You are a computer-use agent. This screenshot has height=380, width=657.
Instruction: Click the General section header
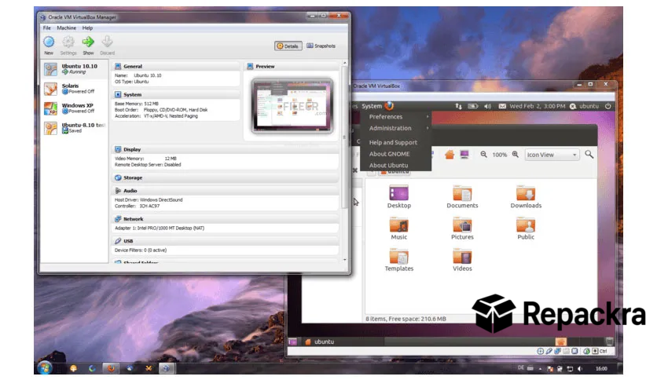pyautogui.click(x=176, y=66)
